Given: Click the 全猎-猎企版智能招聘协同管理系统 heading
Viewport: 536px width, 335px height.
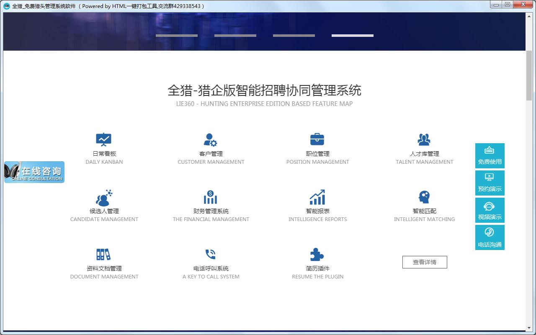Looking at the screenshot, I should click(x=264, y=90).
